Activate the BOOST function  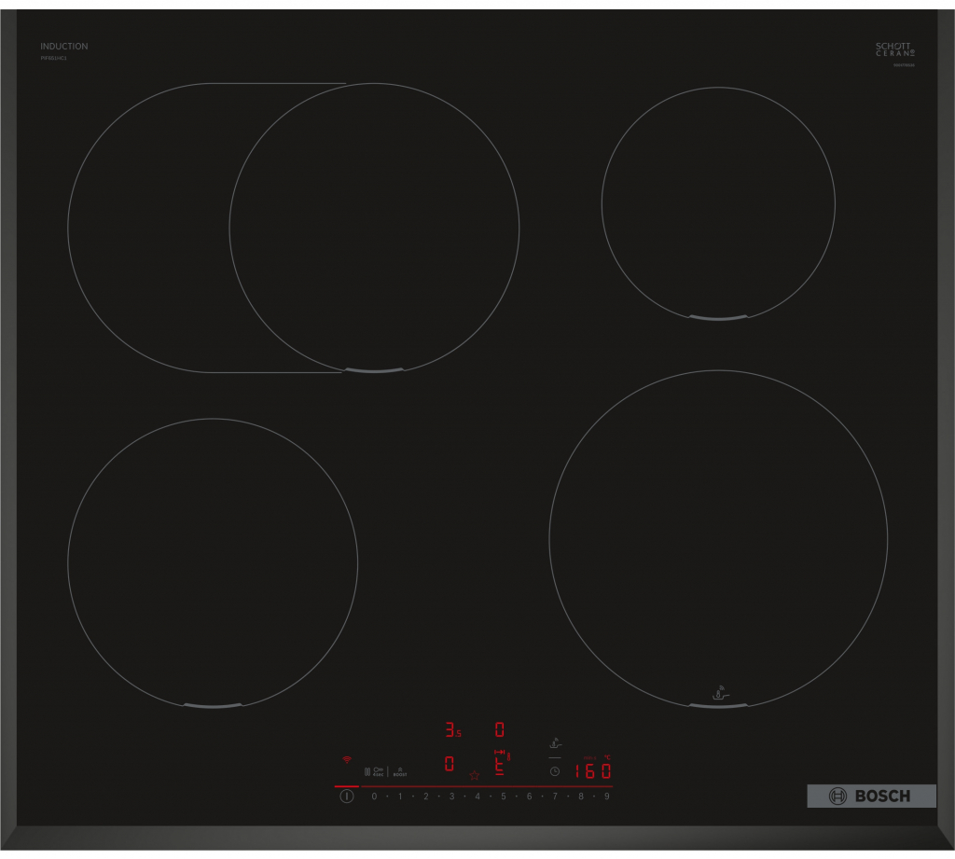[x=400, y=771]
